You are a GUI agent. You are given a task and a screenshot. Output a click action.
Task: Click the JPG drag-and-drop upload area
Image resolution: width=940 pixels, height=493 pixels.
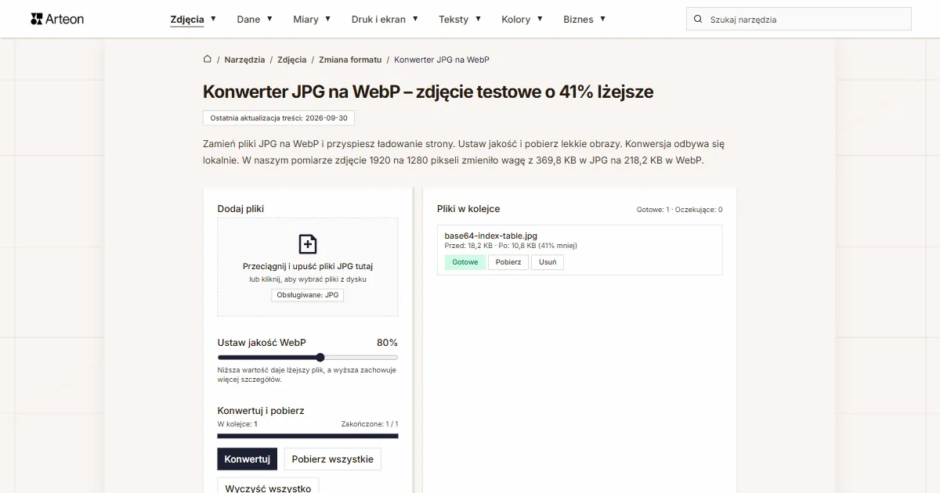tap(308, 267)
